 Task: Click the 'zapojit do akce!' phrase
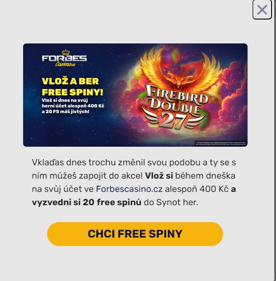pos(111,176)
